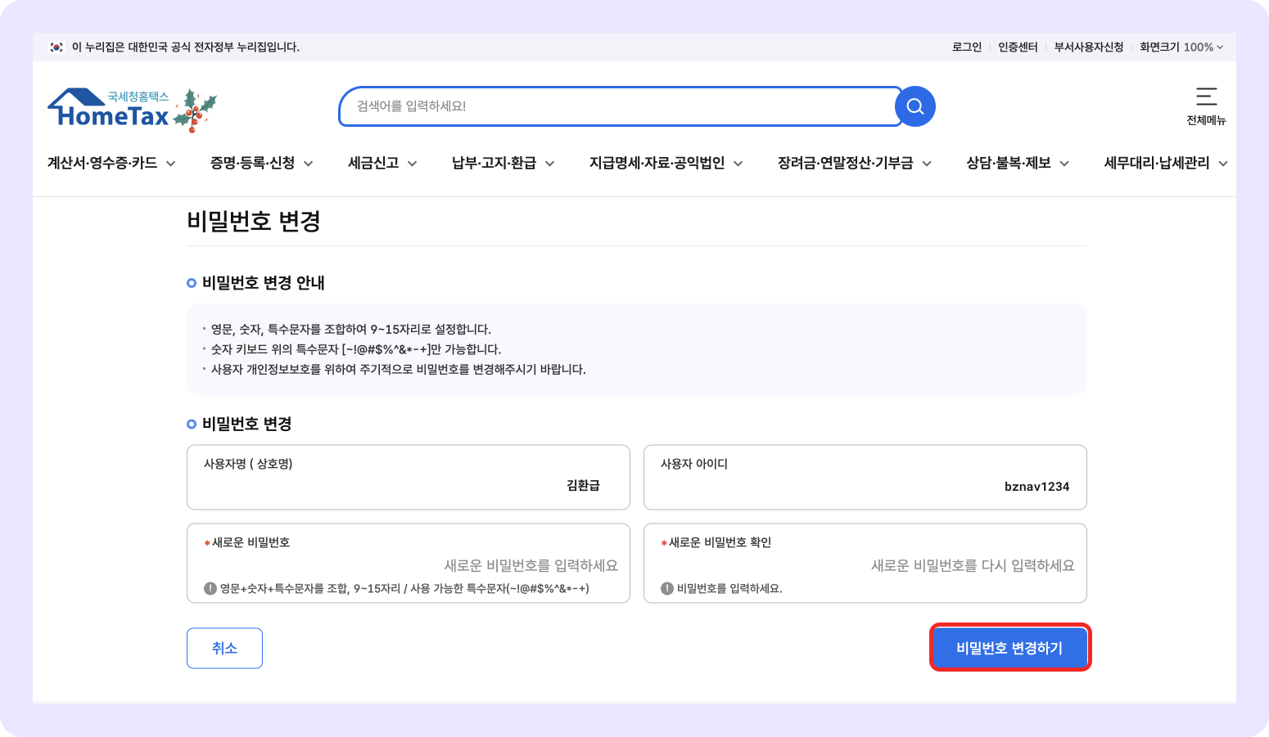Open the 화면크기 100% dropdown
Image resolution: width=1269 pixels, height=737 pixels.
click(x=1179, y=47)
